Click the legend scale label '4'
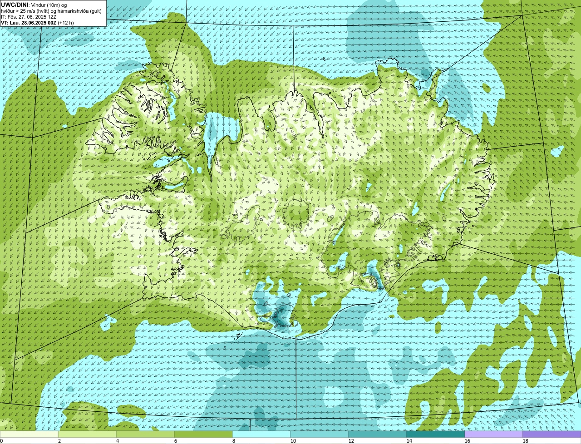The width and height of the screenshot is (581, 444). pyautogui.click(x=118, y=441)
